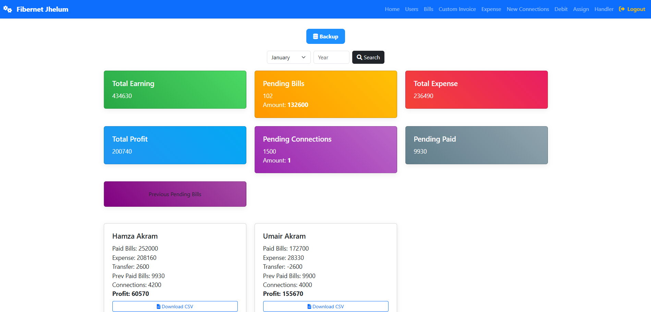Go to the Debit section
Screen dimensions: 651x312
(x=561, y=9)
